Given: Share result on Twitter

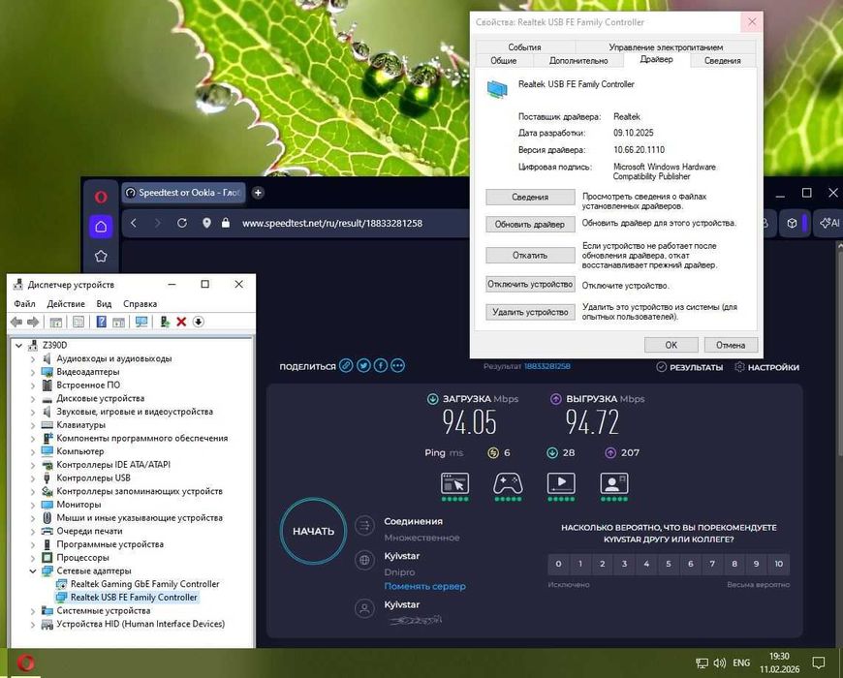Looking at the screenshot, I should click(x=363, y=366).
